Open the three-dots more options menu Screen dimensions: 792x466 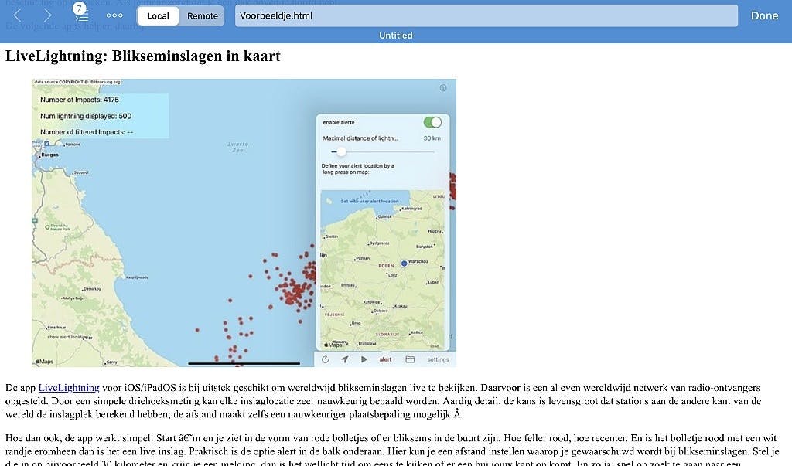click(114, 15)
